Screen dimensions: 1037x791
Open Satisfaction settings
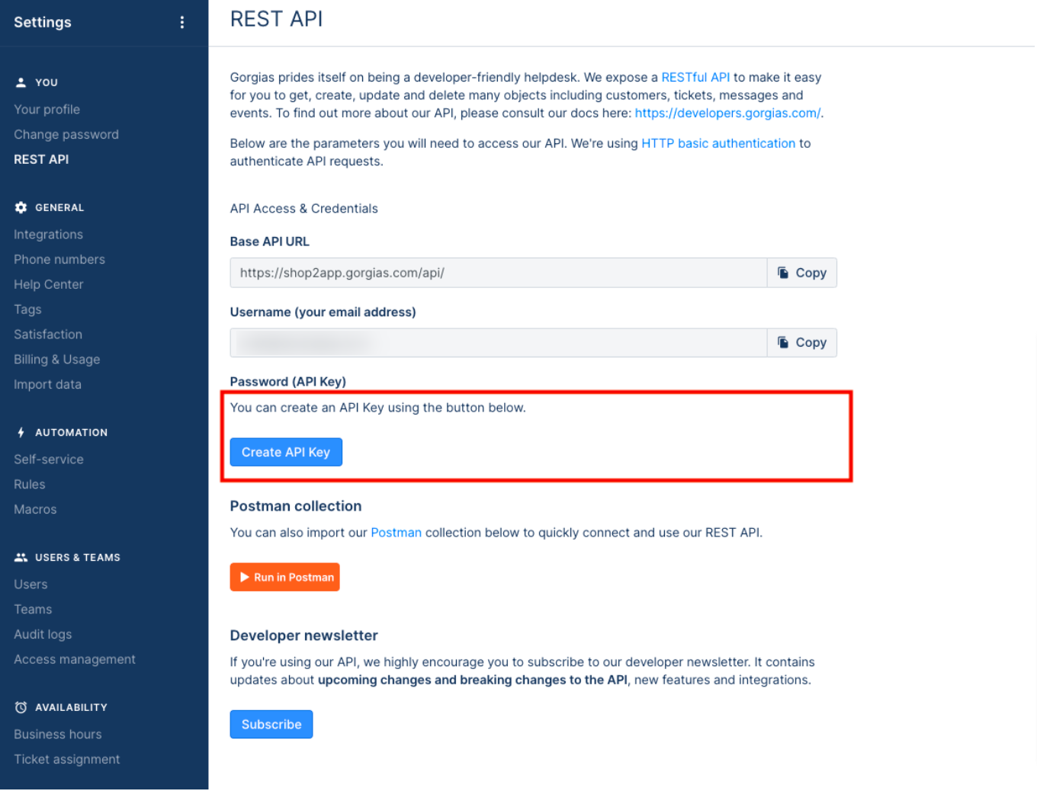(x=48, y=335)
